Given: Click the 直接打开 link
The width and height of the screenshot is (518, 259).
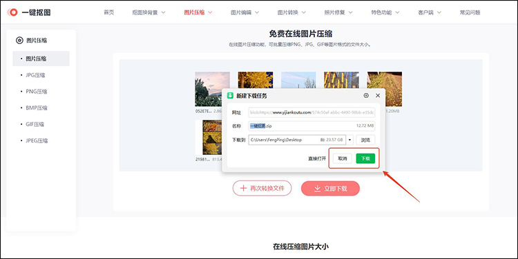Looking at the screenshot, I should coord(317,158).
